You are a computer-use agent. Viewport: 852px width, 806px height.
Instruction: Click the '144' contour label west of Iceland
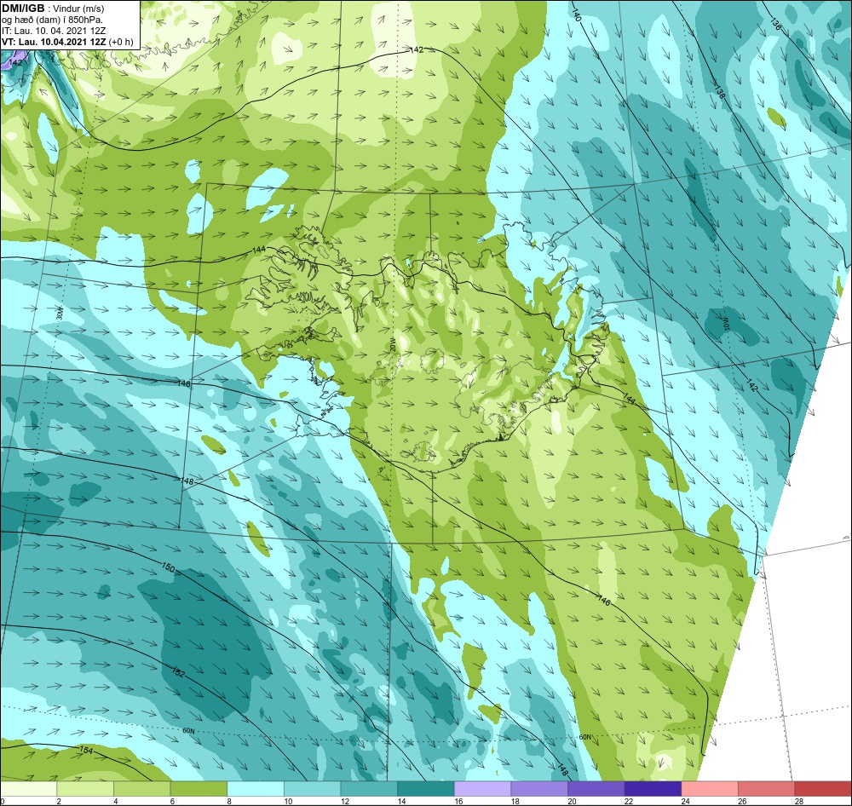tap(259, 250)
